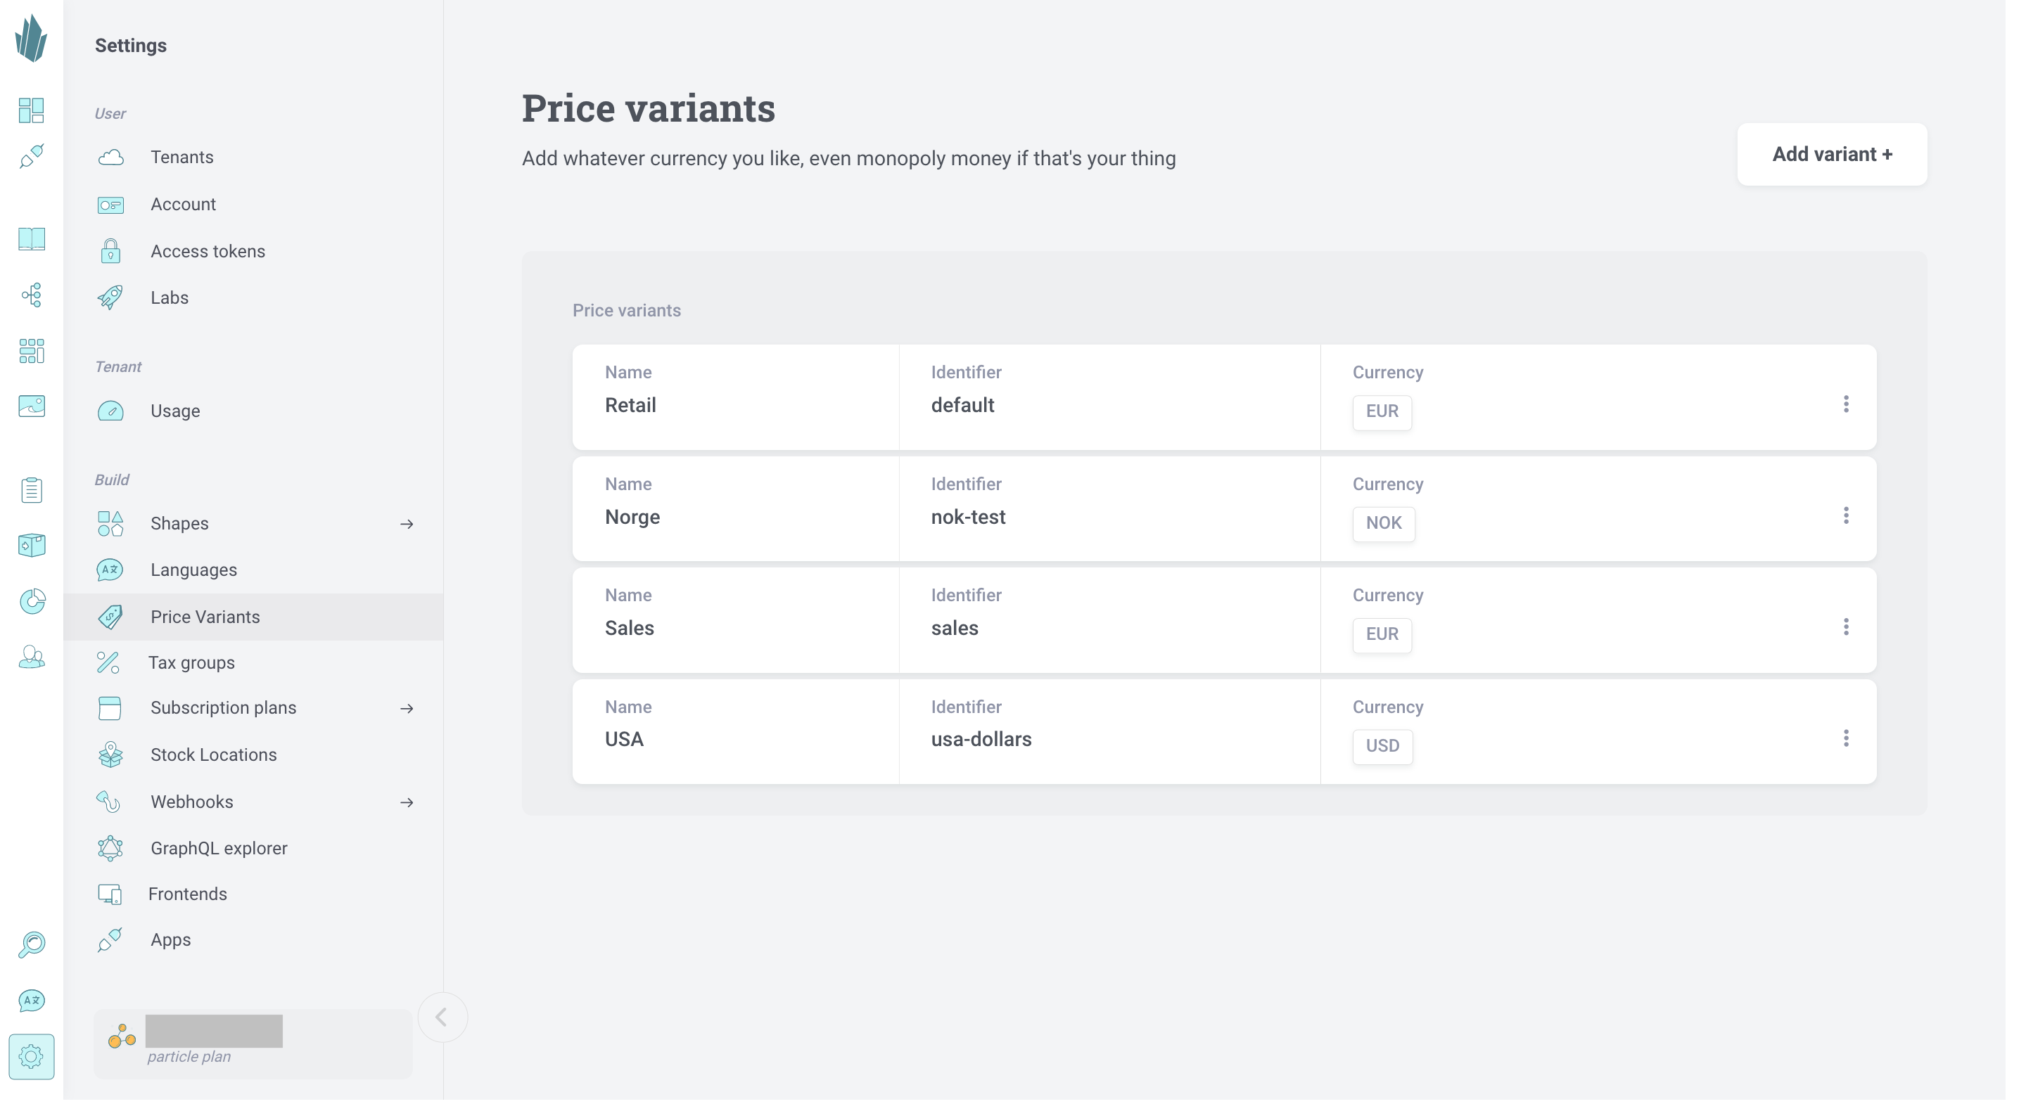Click the tenant particle plan card
Image resolution: width=2026 pixels, height=1111 pixels.
pyautogui.click(x=253, y=1044)
